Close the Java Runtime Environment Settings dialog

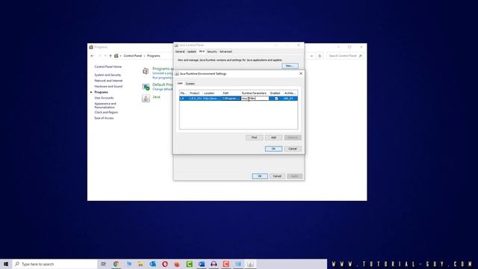[300, 73]
